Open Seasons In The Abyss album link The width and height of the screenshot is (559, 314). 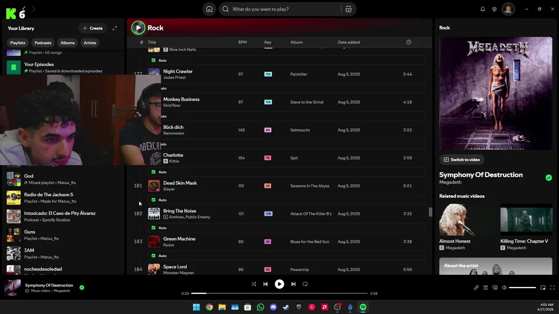pyautogui.click(x=310, y=186)
